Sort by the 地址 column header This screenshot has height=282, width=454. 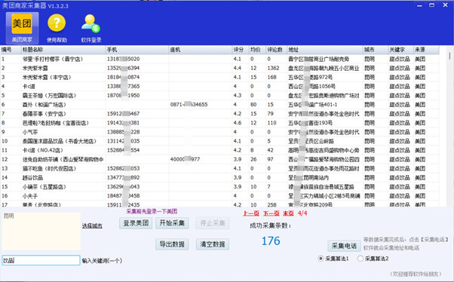pos(325,50)
